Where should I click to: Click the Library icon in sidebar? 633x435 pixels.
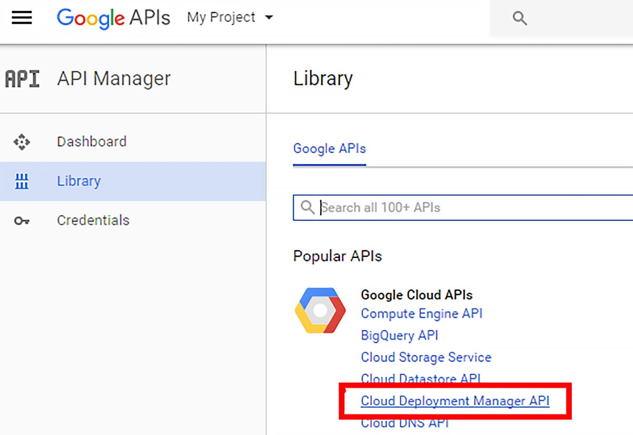(22, 181)
